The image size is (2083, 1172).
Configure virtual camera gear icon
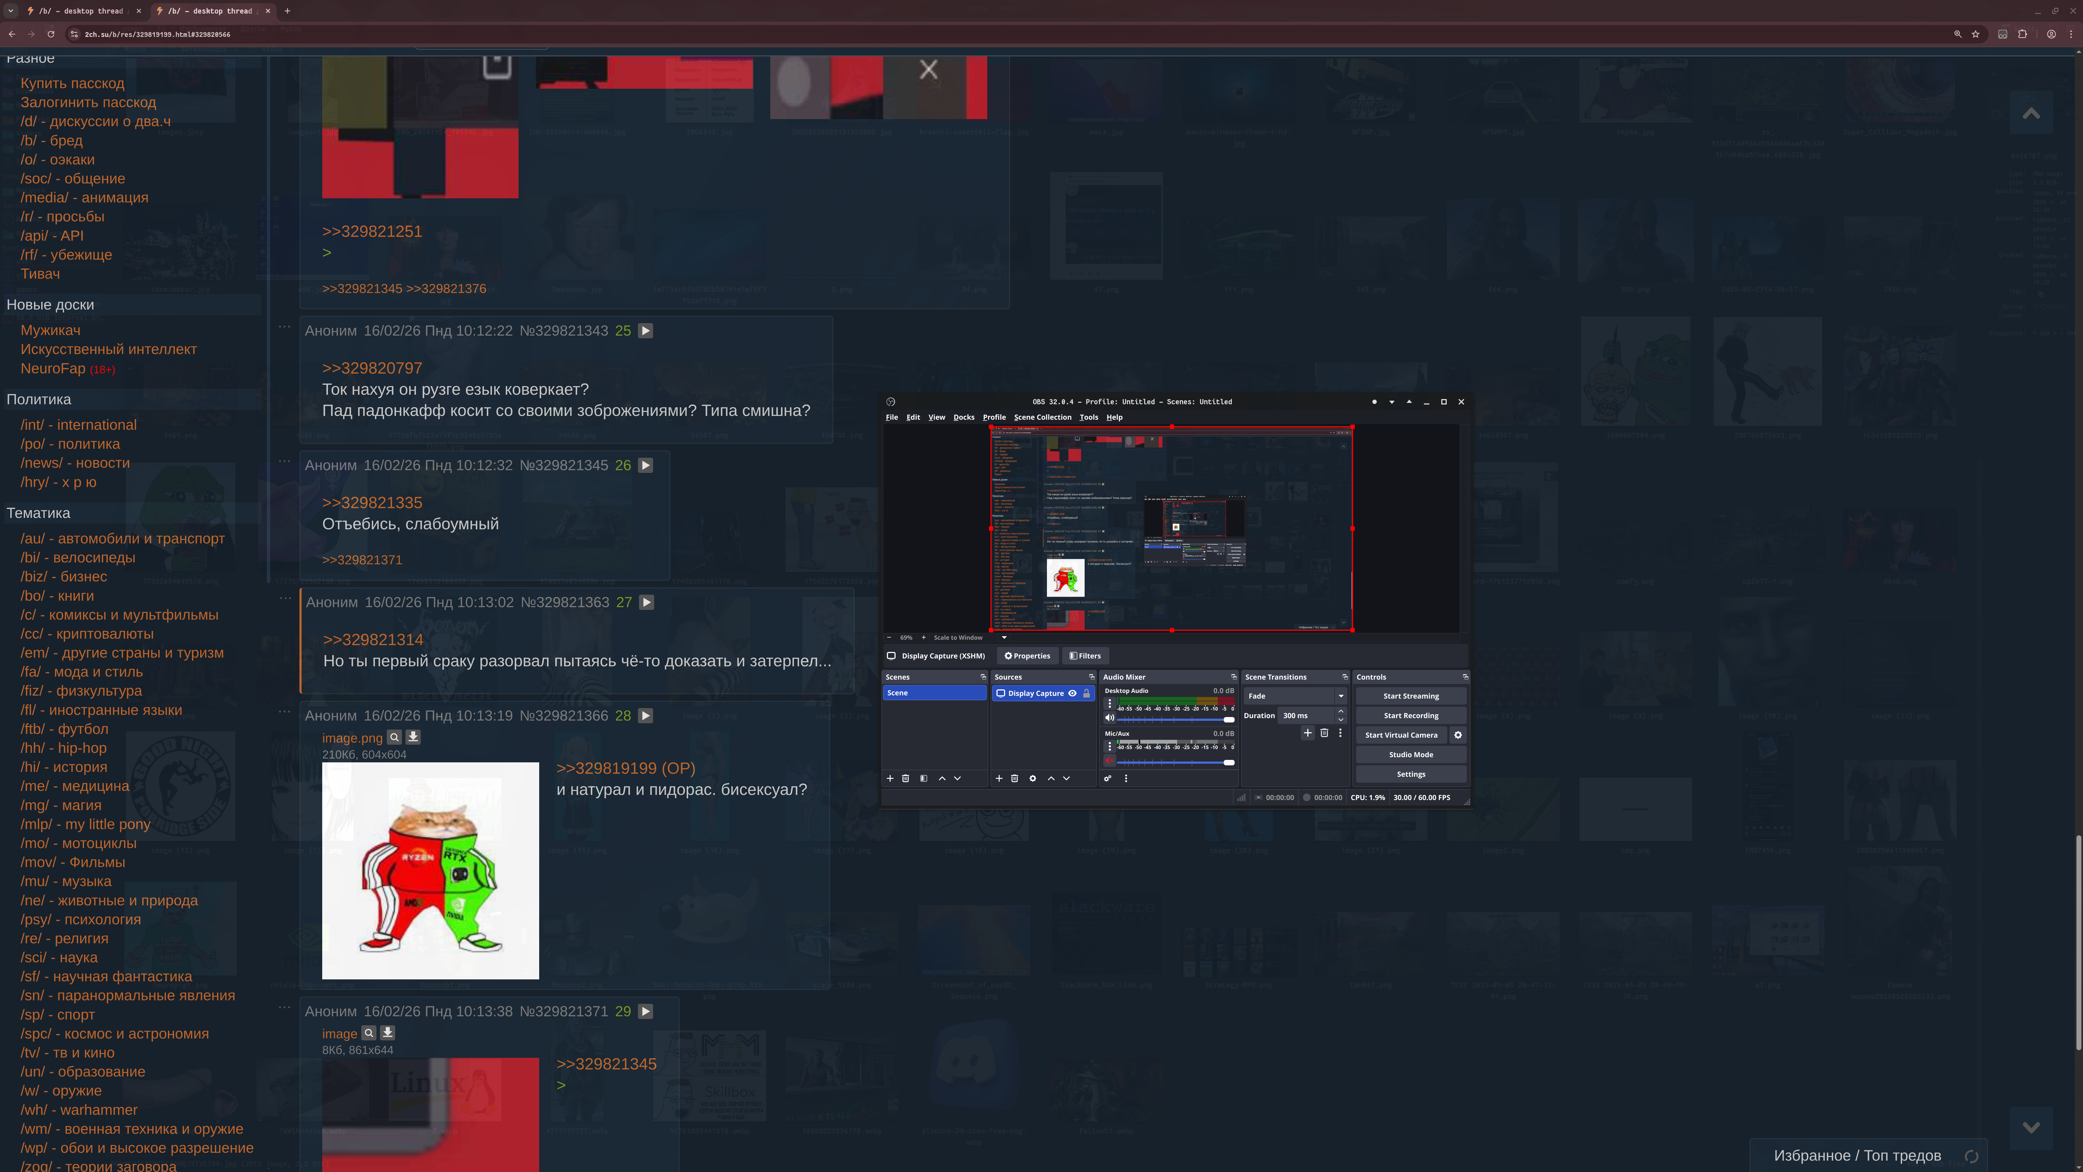(1458, 735)
